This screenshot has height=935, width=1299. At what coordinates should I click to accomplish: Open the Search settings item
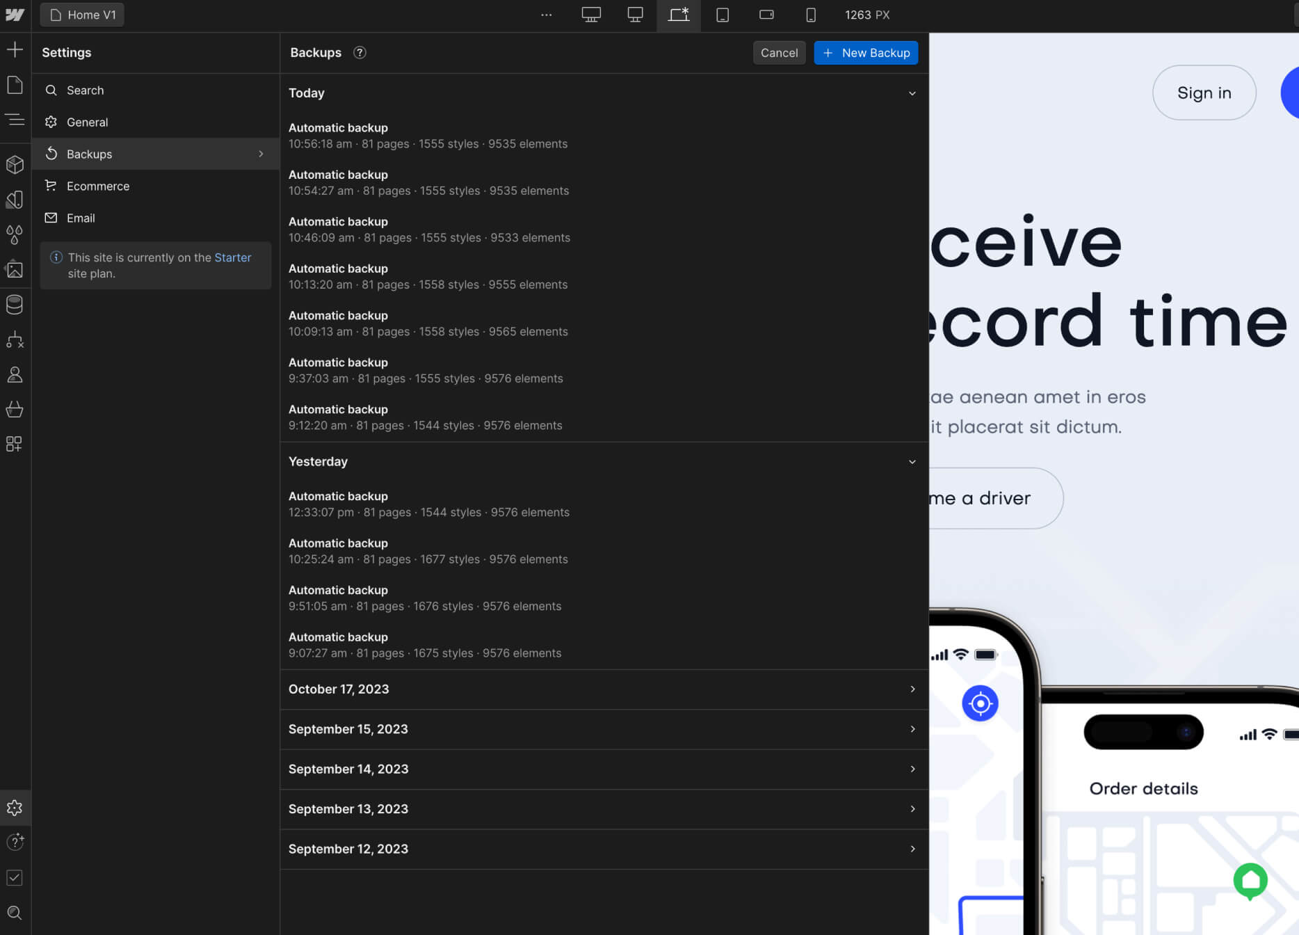[x=156, y=90]
